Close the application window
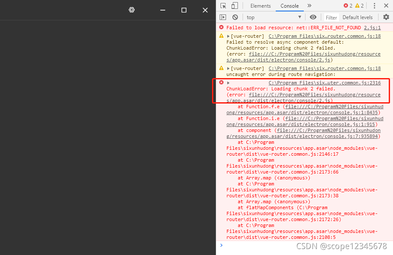393x255 pixels. [x=205, y=10]
